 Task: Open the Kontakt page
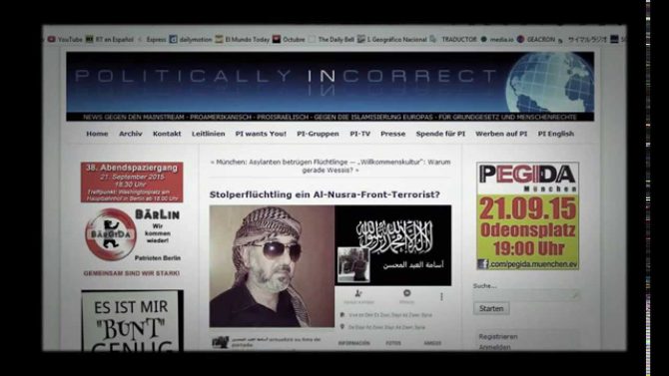[x=167, y=134]
